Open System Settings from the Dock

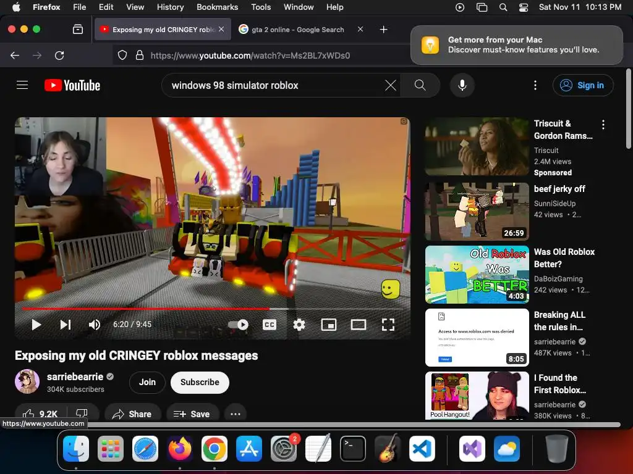pos(283,449)
